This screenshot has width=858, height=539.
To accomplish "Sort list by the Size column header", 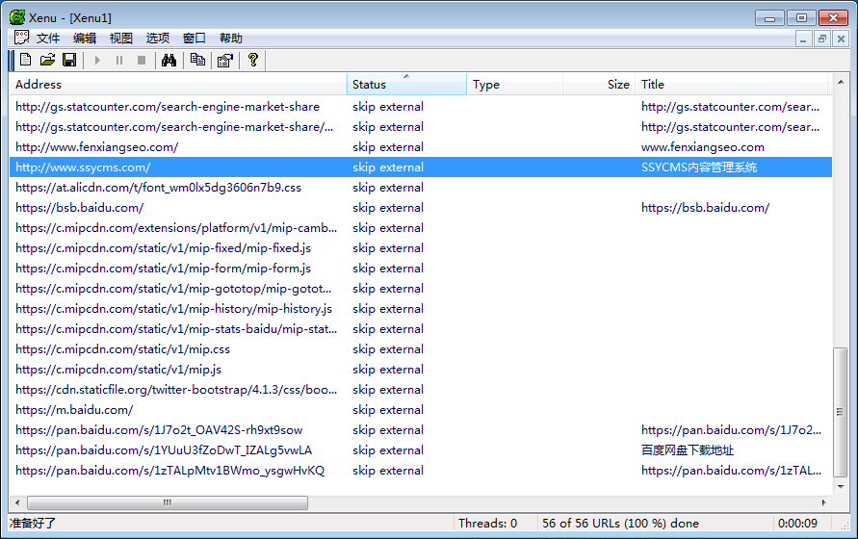I will coord(598,85).
